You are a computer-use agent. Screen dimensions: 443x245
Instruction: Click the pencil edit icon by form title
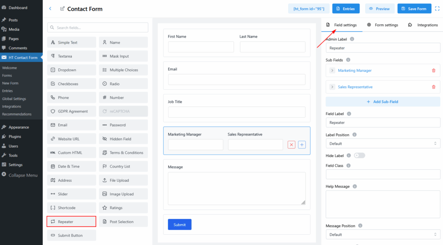[63, 9]
